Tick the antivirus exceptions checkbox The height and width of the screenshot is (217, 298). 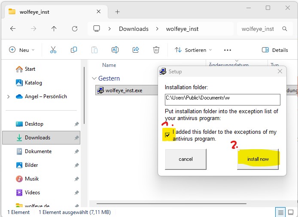tap(167, 135)
